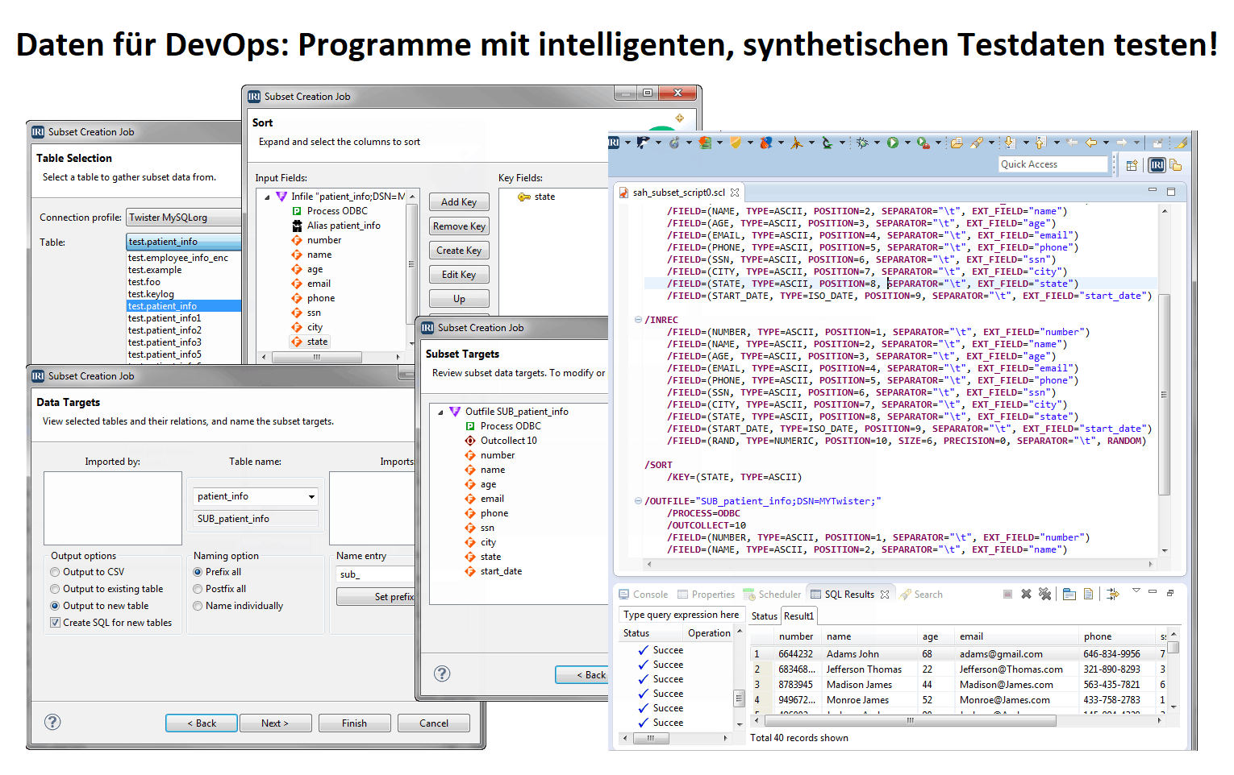Toggle Create SQL for new tables checkbox

56,623
